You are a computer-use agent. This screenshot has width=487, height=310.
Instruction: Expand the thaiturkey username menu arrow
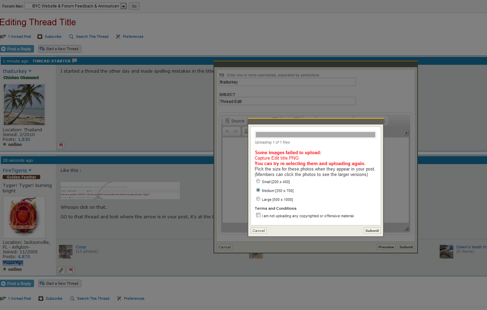click(30, 71)
